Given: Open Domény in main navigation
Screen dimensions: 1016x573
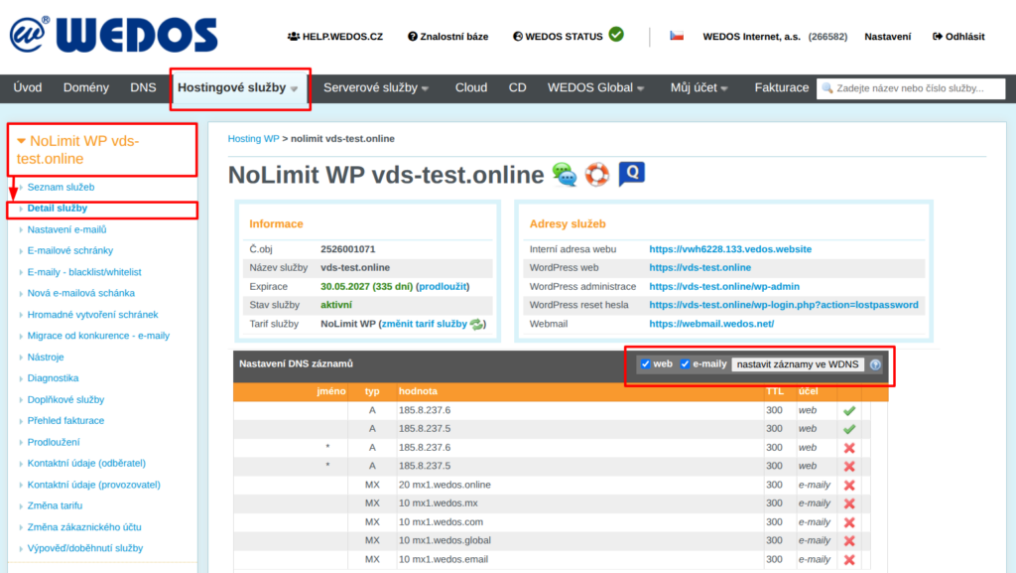Looking at the screenshot, I should tap(86, 87).
